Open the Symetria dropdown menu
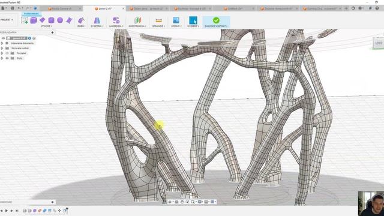The height and width of the screenshot is (216, 384). coord(97,26)
